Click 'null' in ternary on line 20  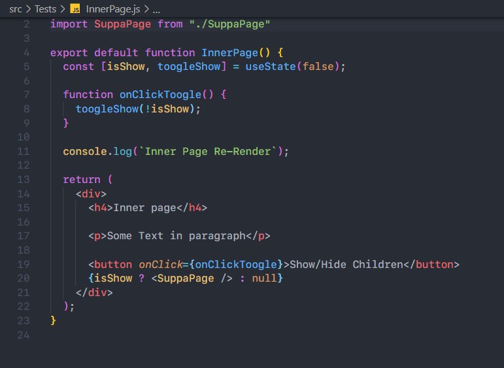point(264,278)
